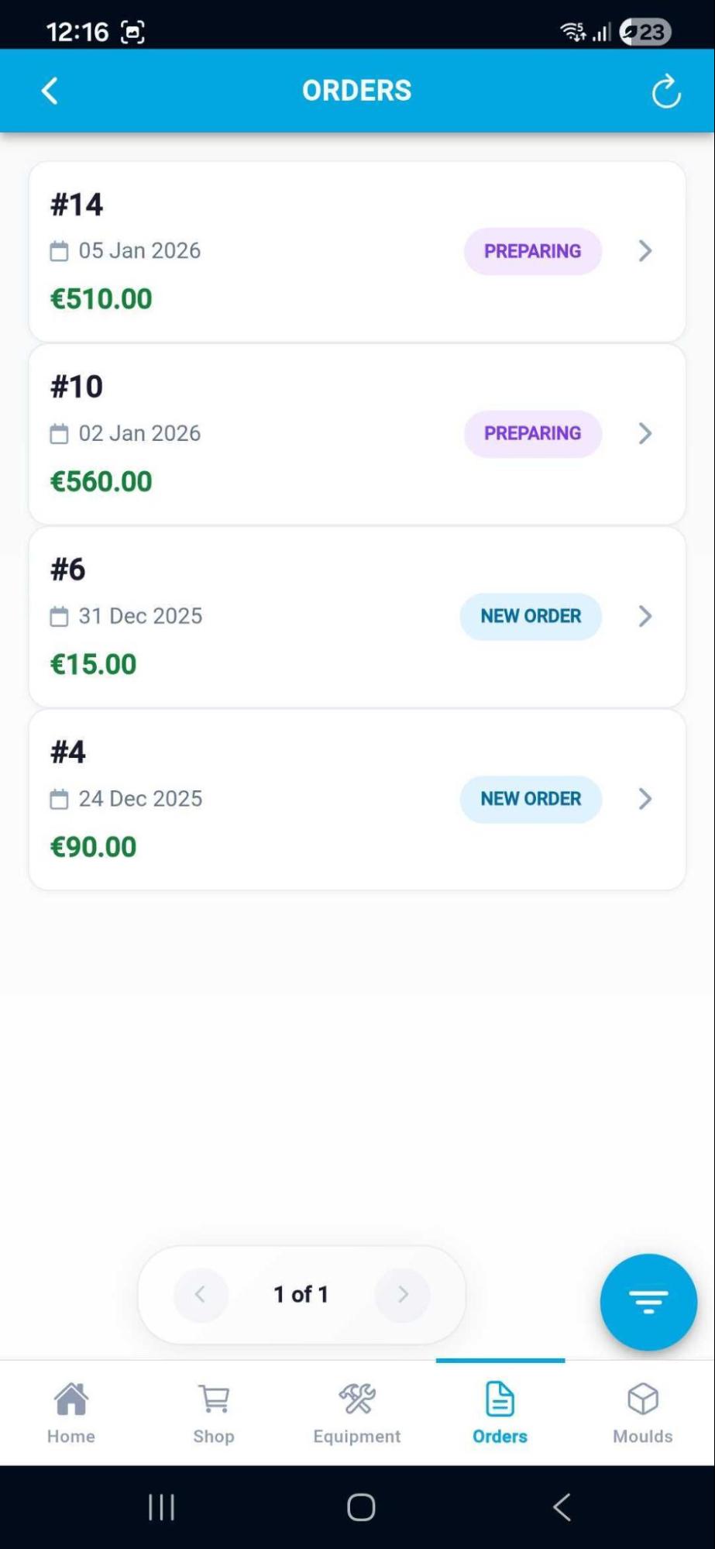
Task: Go to next page of orders
Action: tap(402, 1294)
